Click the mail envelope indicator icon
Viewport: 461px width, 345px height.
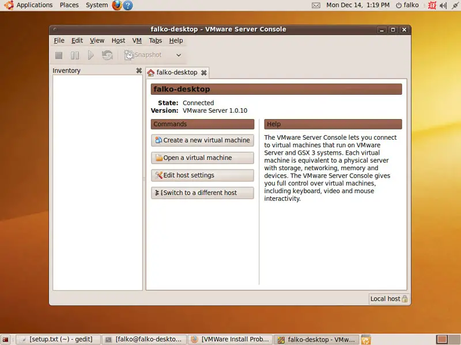[316, 5]
